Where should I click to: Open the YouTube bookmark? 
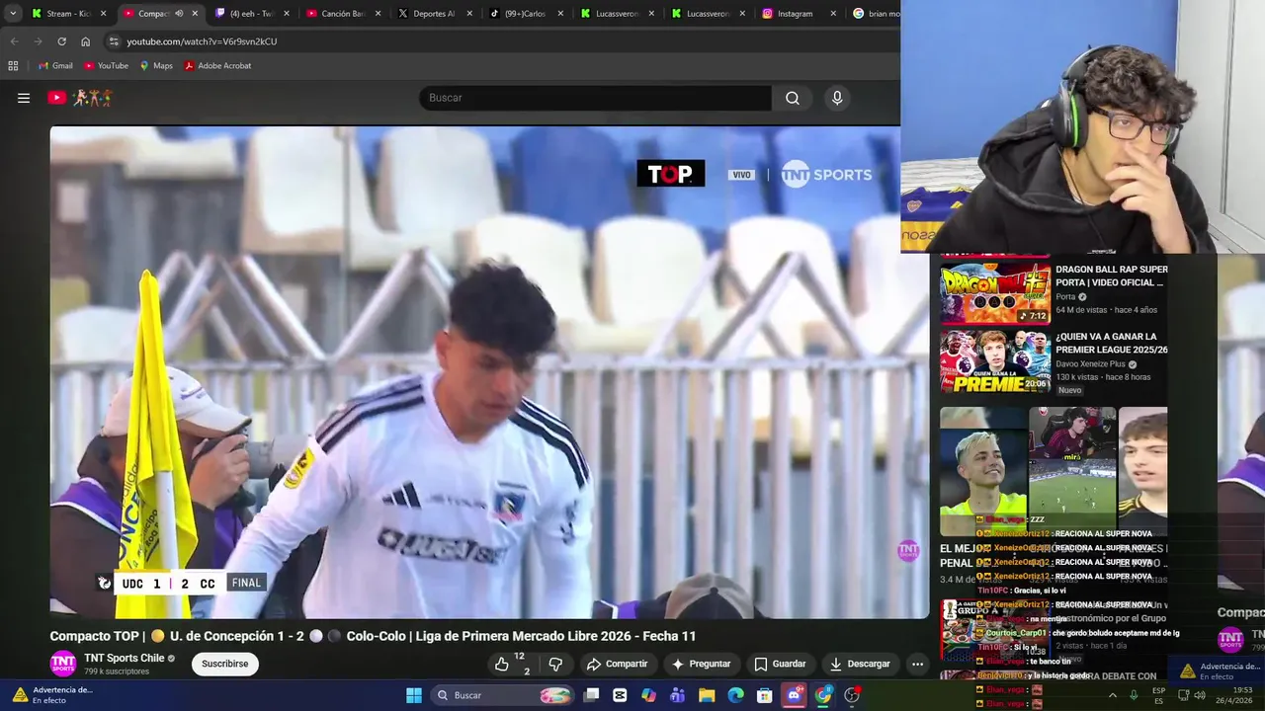[107, 66]
